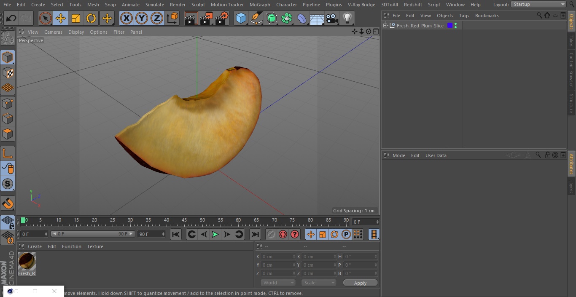The width and height of the screenshot is (576, 297).
Task: Open viewport Cameras menu
Action: (53, 32)
